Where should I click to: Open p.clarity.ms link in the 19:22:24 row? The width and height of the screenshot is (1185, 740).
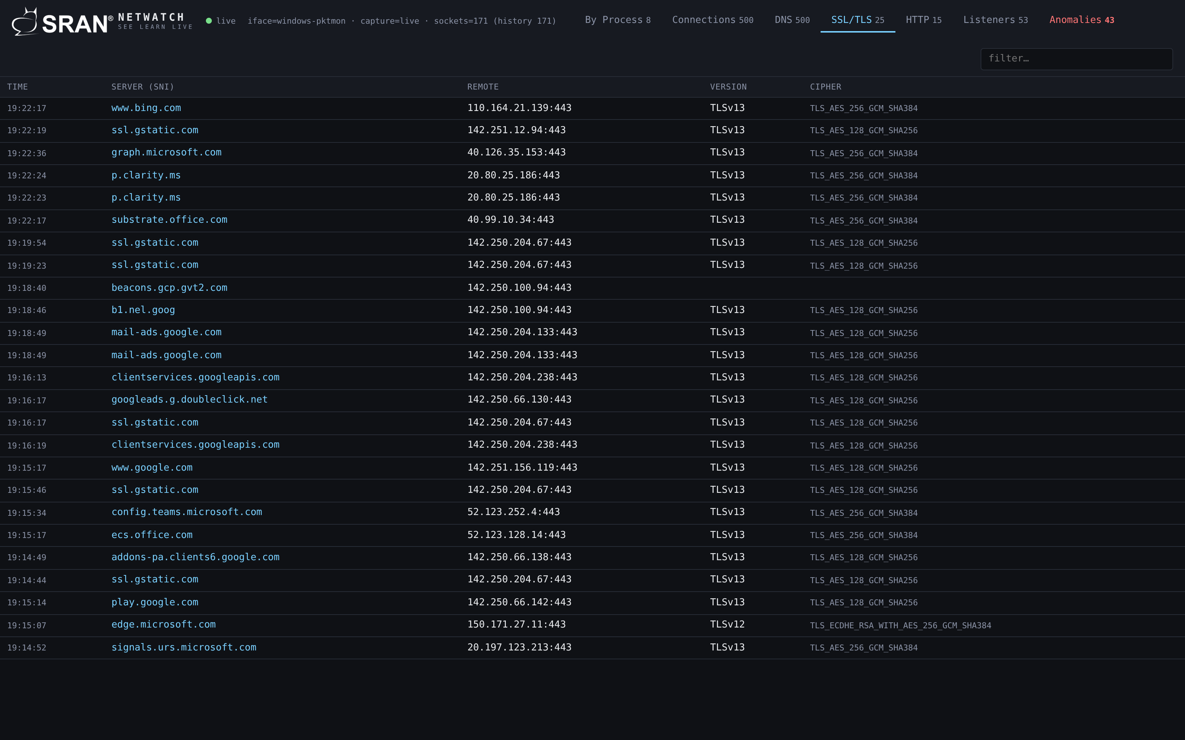(x=146, y=176)
